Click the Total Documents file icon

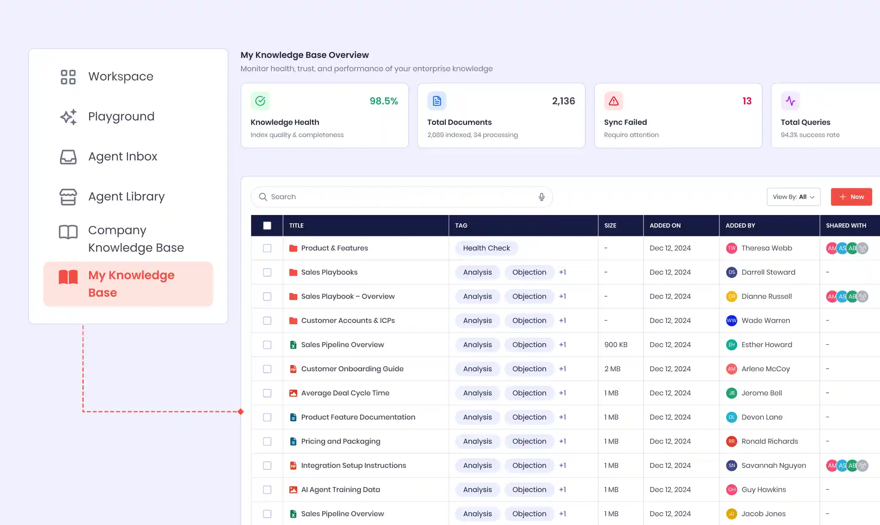[x=437, y=101]
